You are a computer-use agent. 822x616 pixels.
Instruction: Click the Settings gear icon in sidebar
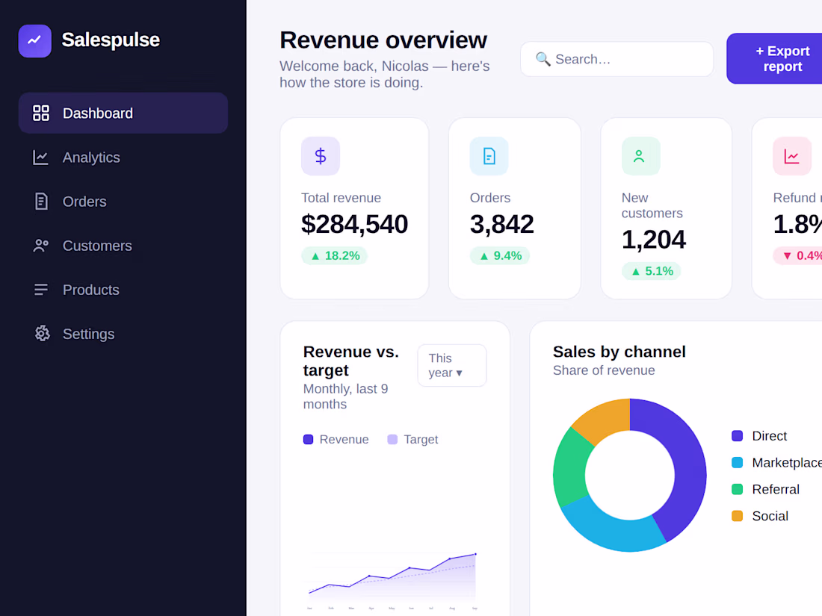click(42, 334)
